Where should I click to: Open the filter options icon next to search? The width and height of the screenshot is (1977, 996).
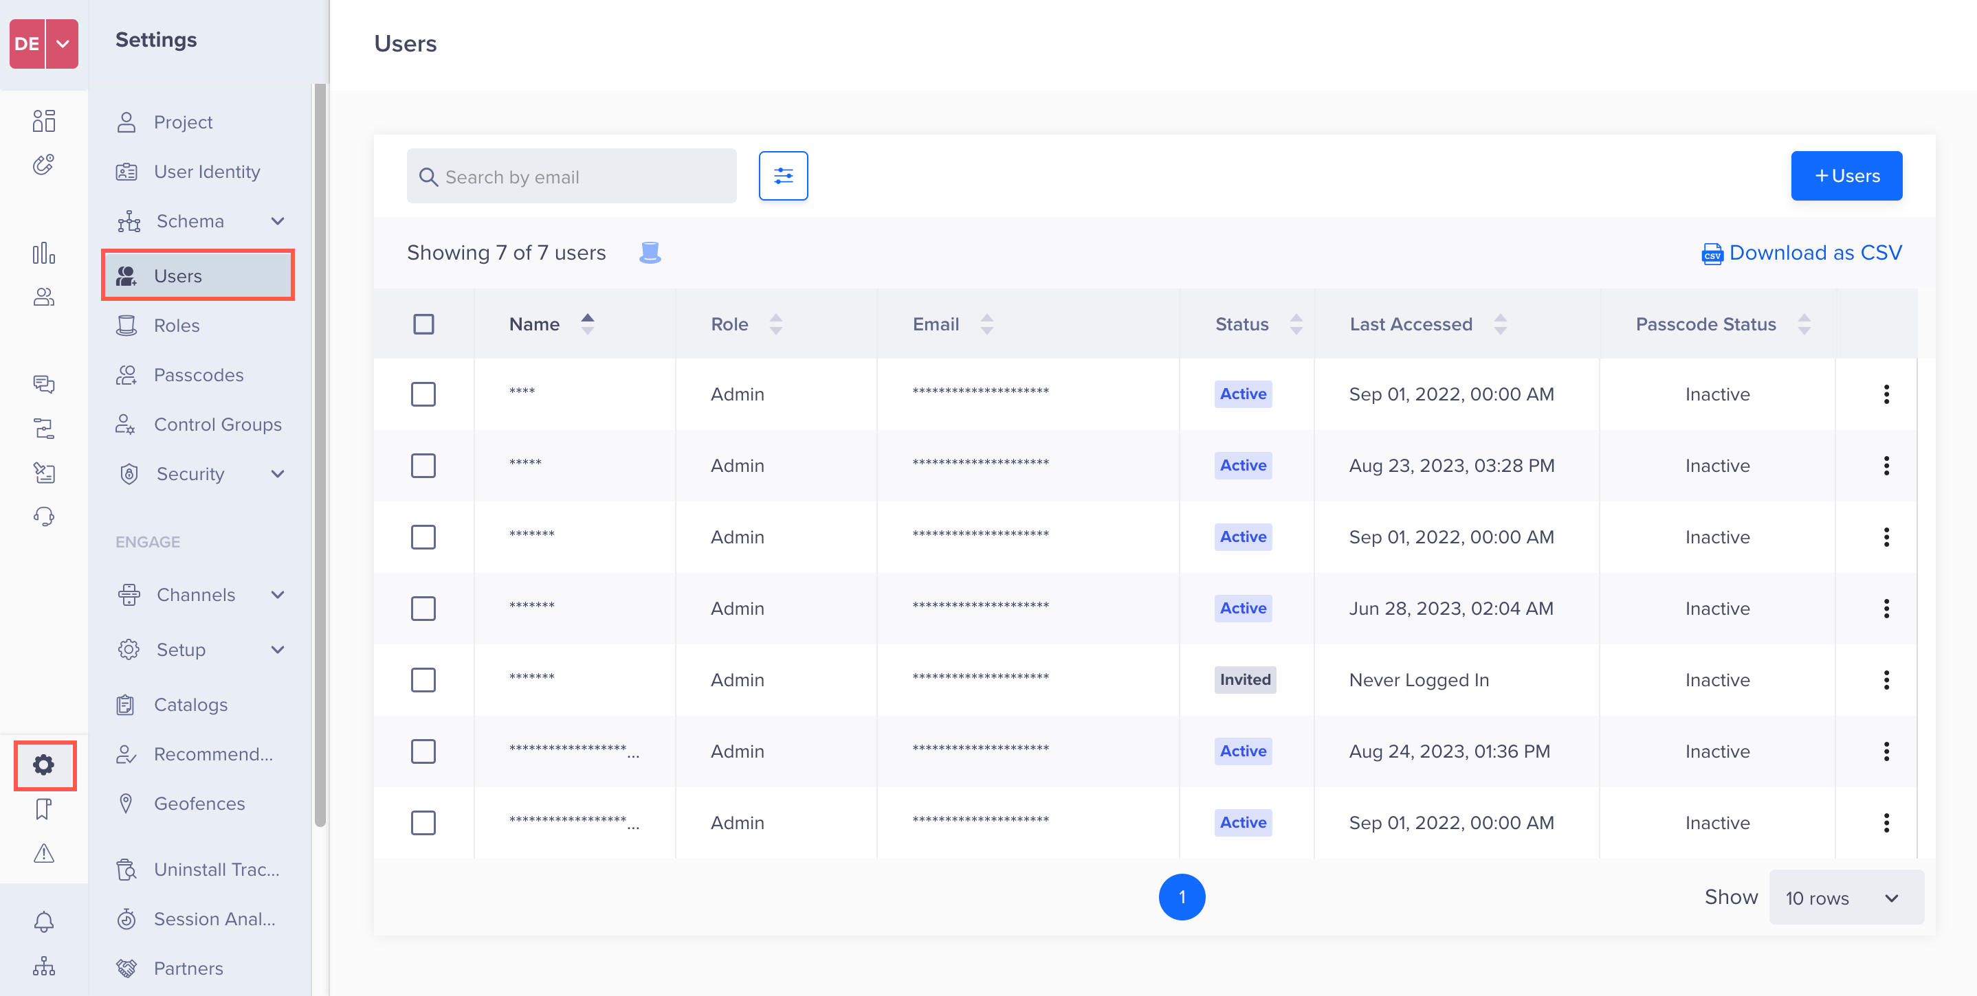(x=783, y=176)
